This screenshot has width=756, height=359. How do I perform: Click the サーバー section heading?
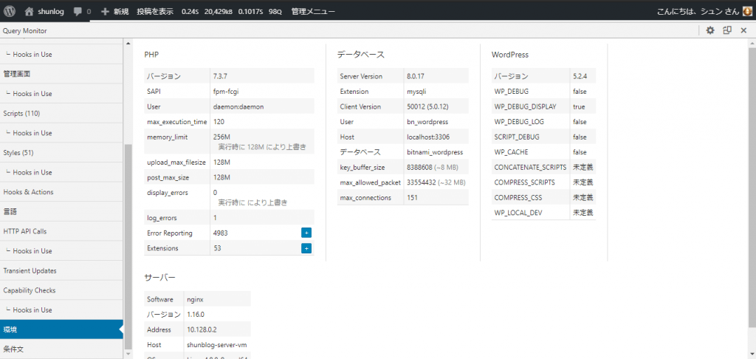click(159, 278)
